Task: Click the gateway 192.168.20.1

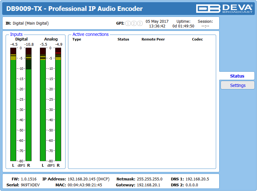Action: (x=148, y=185)
